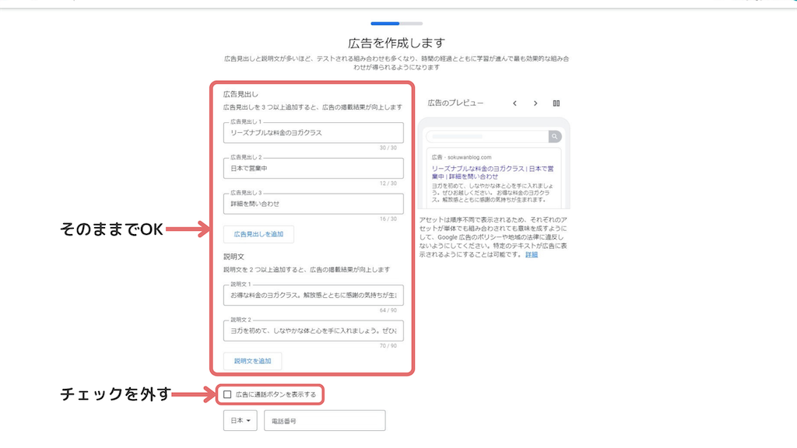Edit the 広告見出し 3 field

(313, 204)
